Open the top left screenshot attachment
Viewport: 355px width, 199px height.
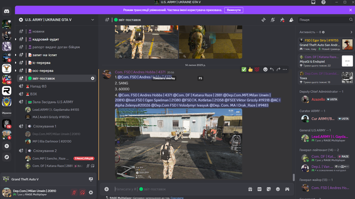click(146, 42)
